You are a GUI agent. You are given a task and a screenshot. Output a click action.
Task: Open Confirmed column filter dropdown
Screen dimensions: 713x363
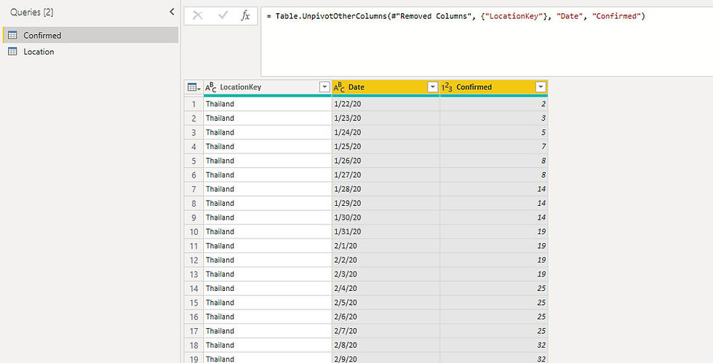pos(541,87)
